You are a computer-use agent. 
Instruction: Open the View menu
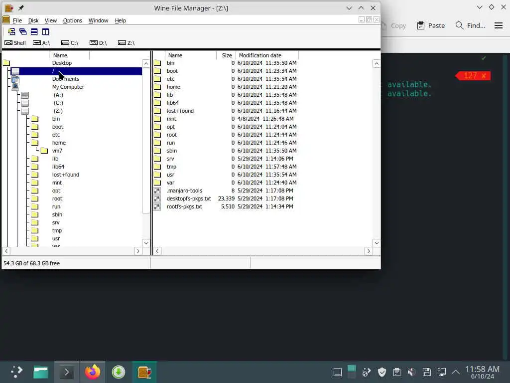50,20
